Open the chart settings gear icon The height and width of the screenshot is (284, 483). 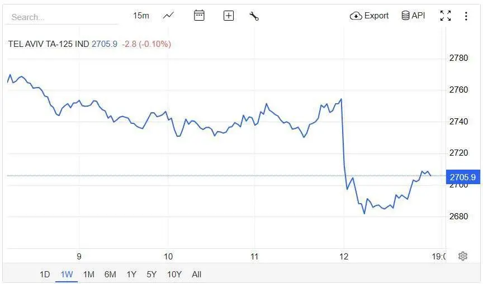pos(463,256)
